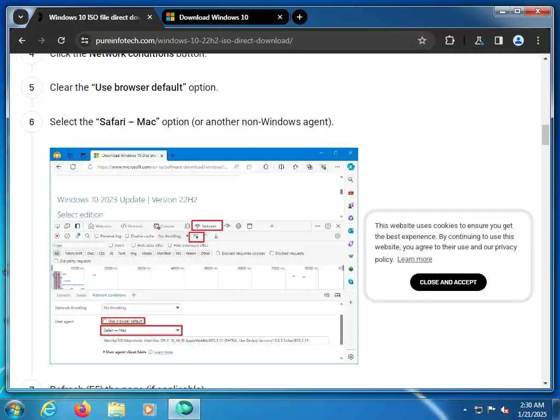This screenshot has height=420, width=560.
Task: Select the active browser taskbar button
Action: click(184, 409)
